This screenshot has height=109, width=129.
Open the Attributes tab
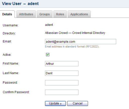(x=26, y=14)
